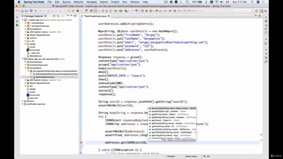Screen dimensions: 283x159
Task: Click the Wi-Fi menu bar icon
Action: click(217, 2)
